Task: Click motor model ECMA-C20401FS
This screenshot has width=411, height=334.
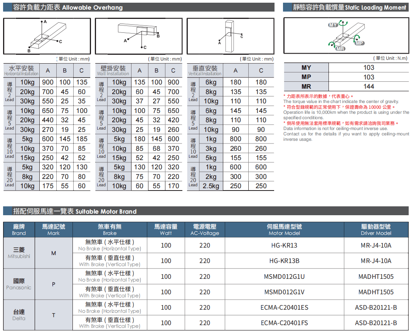Action: [284, 323]
